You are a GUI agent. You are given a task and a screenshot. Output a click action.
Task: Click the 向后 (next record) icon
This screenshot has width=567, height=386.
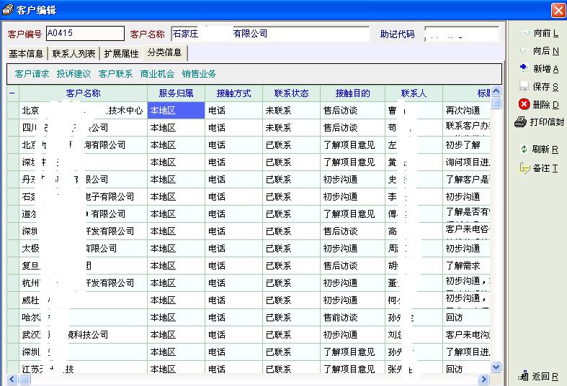coord(523,51)
